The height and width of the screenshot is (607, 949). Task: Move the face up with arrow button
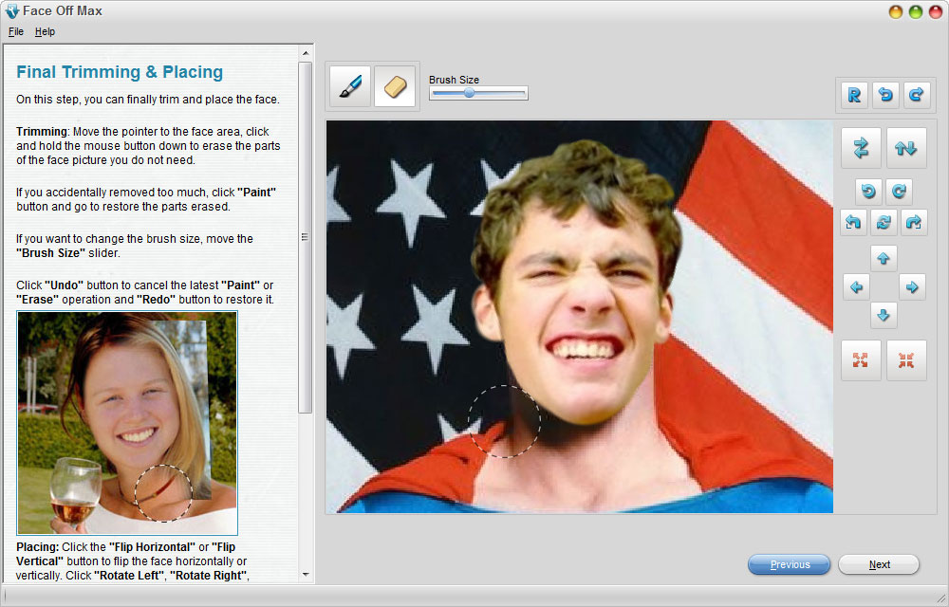(883, 258)
